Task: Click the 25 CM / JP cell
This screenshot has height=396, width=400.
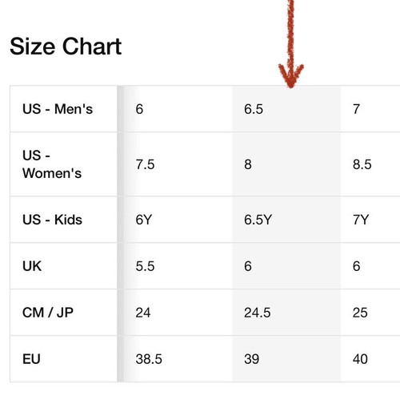Action: [370, 313]
